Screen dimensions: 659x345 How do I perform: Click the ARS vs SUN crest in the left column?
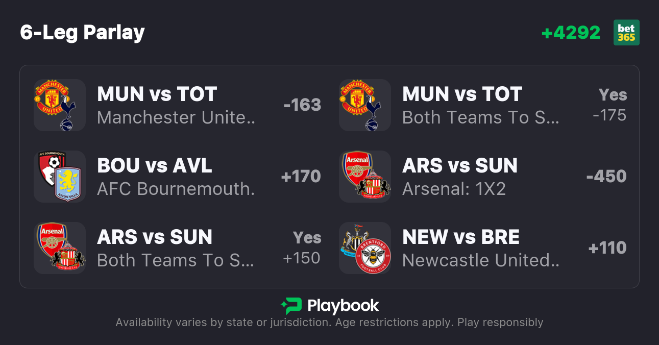click(59, 248)
